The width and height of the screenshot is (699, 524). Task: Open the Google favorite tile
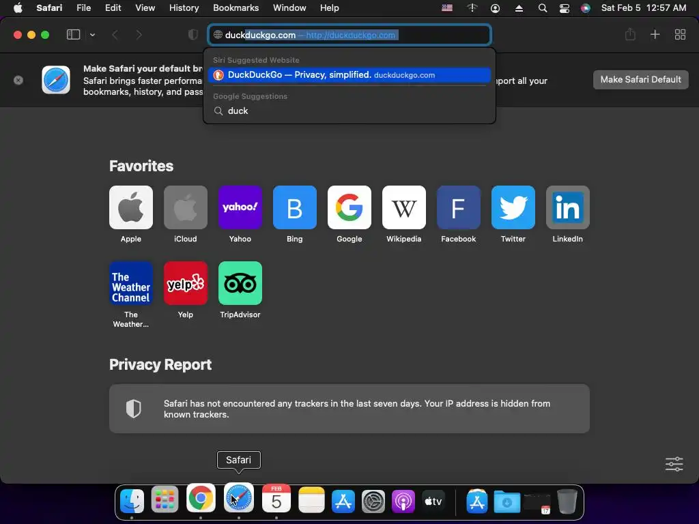(349, 207)
